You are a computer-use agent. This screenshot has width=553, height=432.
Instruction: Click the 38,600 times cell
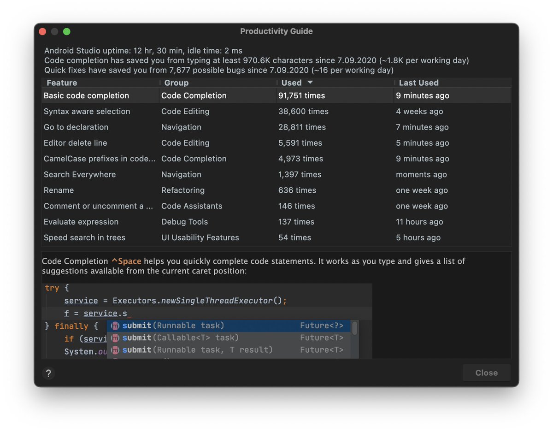tap(303, 112)
